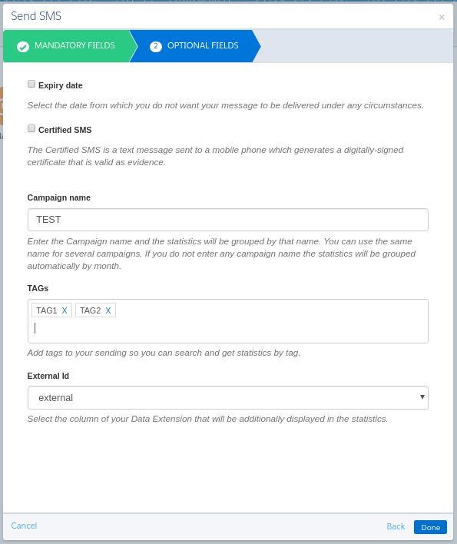Click the External Id dropdown arrow
The width and height of the screenshot is (457, 544).
tap(422, 397)
